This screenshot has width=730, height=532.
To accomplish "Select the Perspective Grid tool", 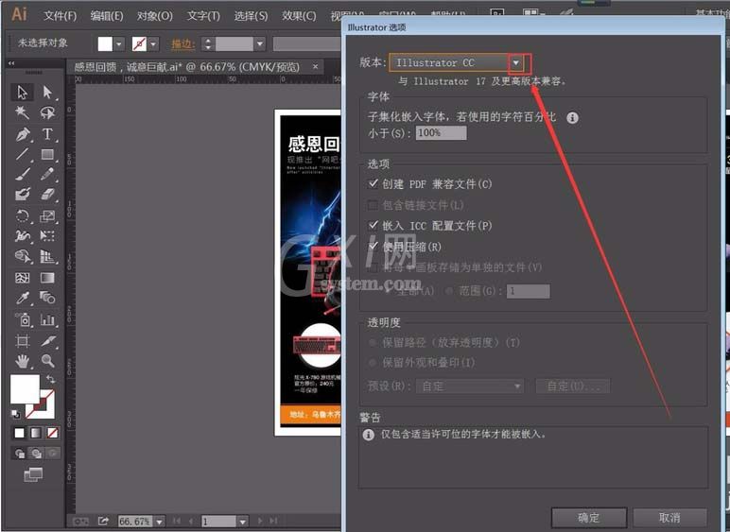I will [47, 256].
